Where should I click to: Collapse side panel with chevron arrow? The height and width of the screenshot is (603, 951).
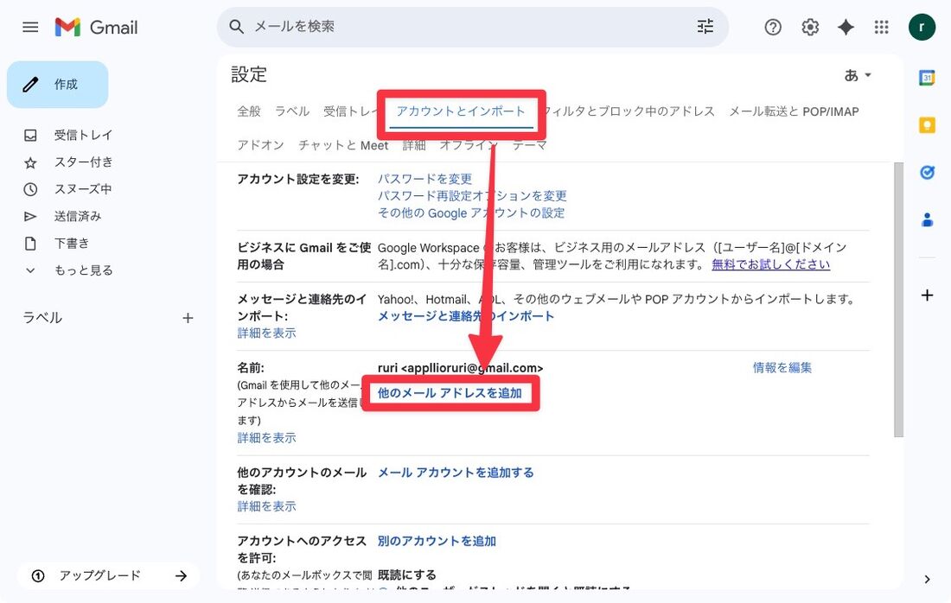click(927, 579)
